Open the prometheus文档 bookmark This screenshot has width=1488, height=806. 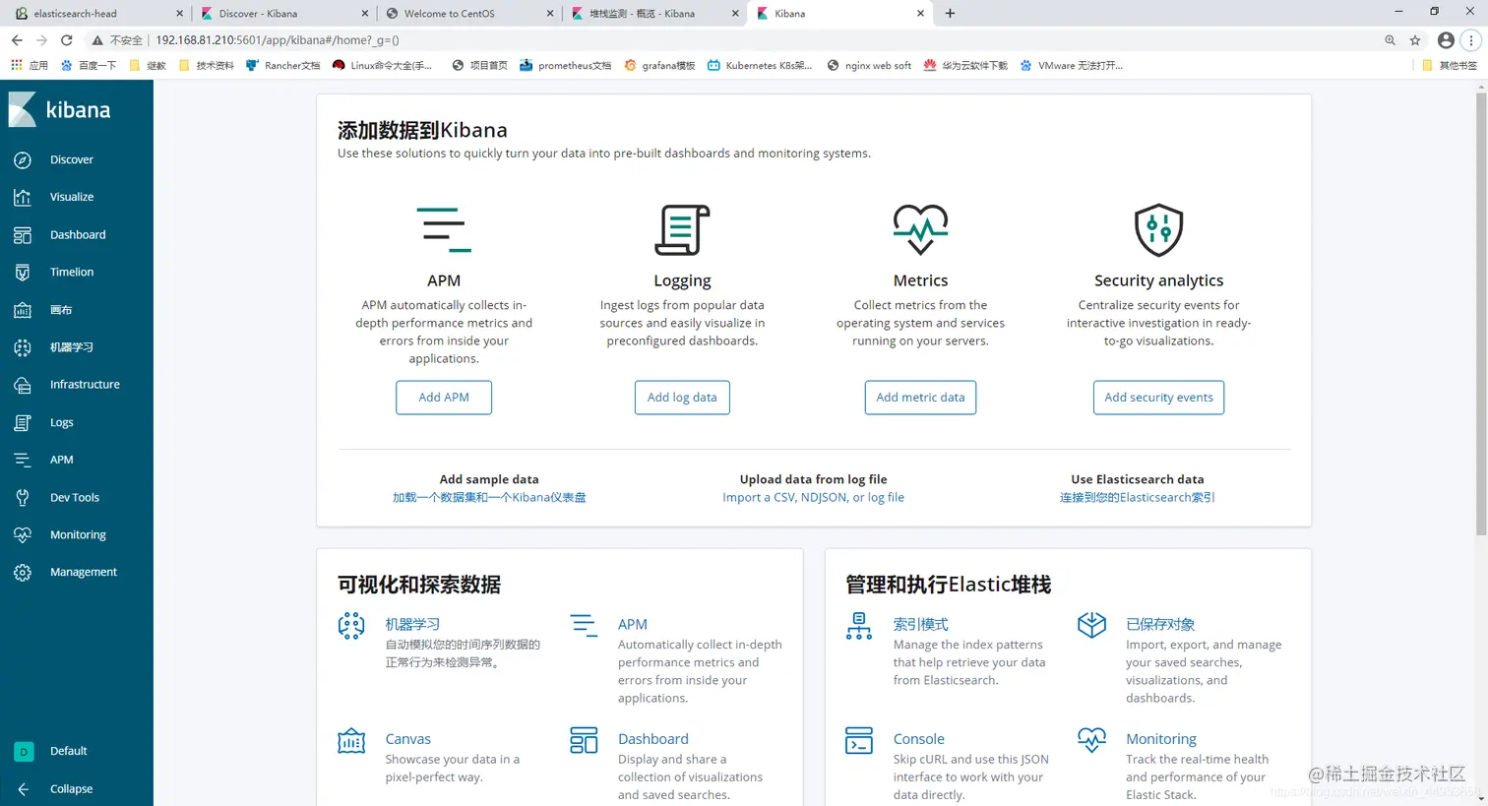[x=565, y=66]
